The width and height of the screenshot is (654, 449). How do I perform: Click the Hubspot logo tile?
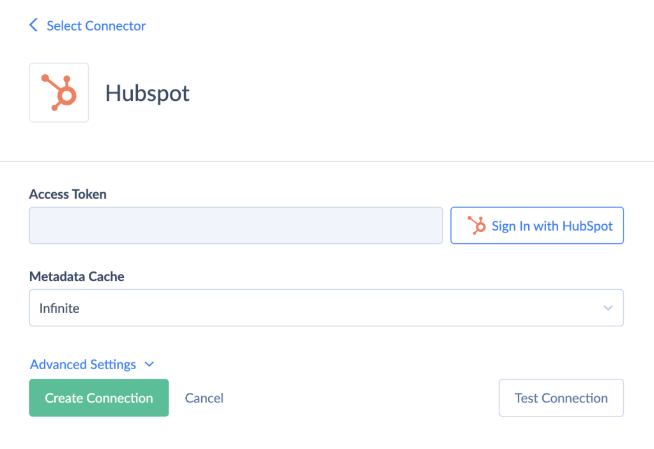point(59,93)
